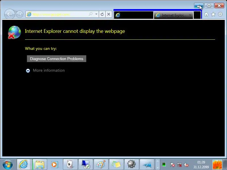This screenshot has height=170, width=227.
Task: Open Tools menu with the gear icon
Action: click(x=220, y=14)
